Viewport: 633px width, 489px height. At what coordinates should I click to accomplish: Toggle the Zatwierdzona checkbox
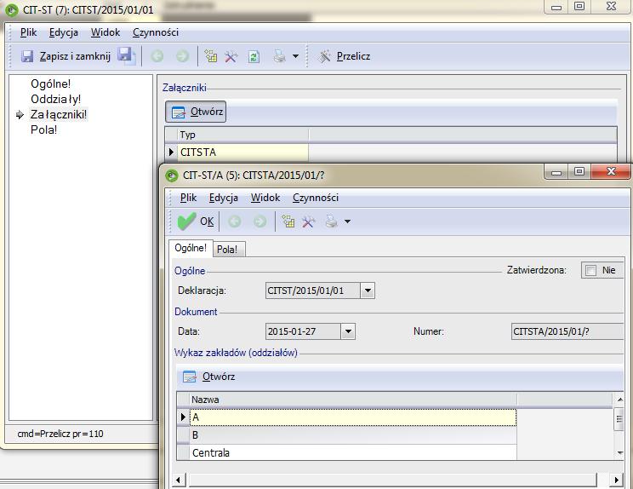click(x=590, y=270)
